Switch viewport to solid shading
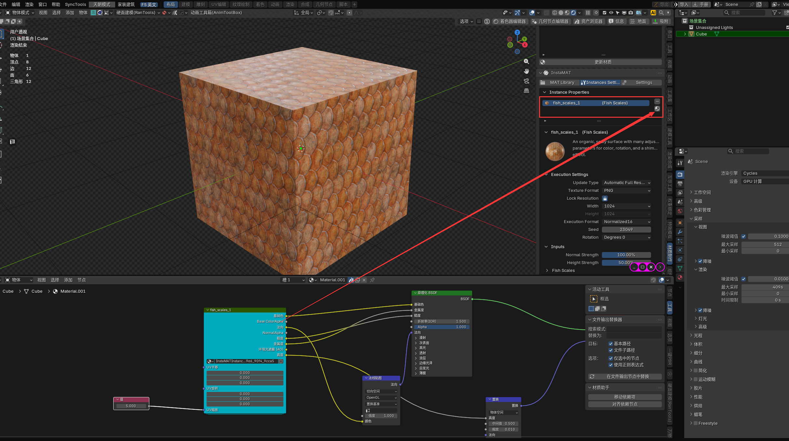The height and width of the screenshot is (441, 789). coord(561,13)
